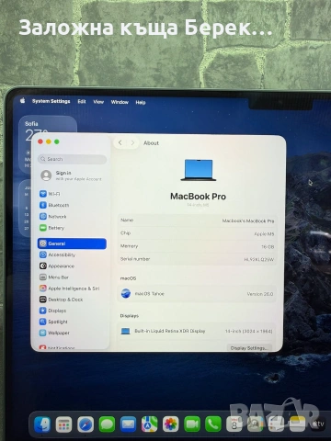Open the Apple menu
The width and height of the screenshot is (331, 441).
[x=22, y=100]
